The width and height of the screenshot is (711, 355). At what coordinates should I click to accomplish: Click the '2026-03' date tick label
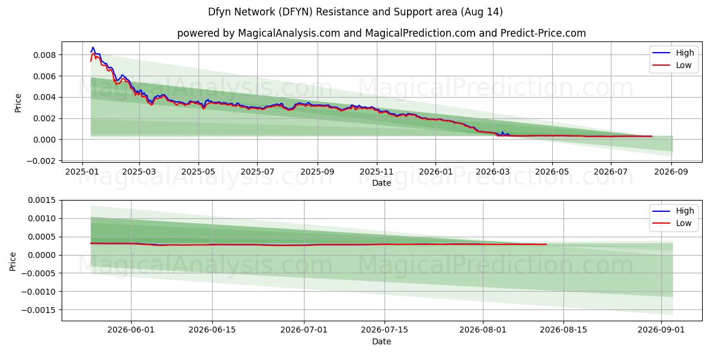pyautogui.click(x=493, y=172)
